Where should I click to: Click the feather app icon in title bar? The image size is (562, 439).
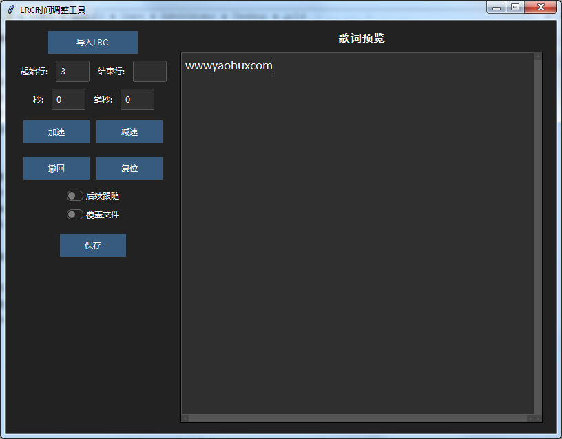click(x=10, y=10)
